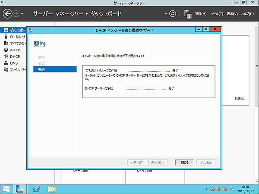Click the wizard title bar icon
The width and height of the screenshot is (259, 194).
pyautogui.click(x=31, y=30)
